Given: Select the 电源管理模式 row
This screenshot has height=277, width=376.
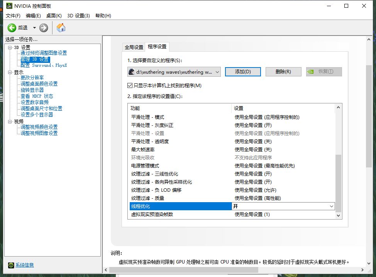Looking at the screenshot, I should [x=231, y=166].
